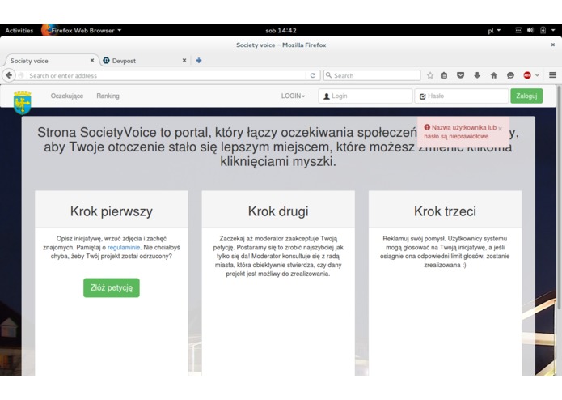562x400 pixels.
Task: Click the Firefox back arrow button
Action: pos(9,75)
